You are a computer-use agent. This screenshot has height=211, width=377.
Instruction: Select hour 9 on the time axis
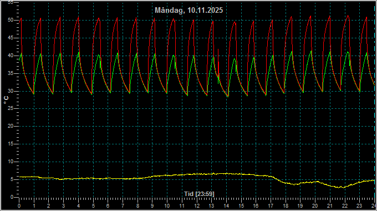tap(152, 206)
